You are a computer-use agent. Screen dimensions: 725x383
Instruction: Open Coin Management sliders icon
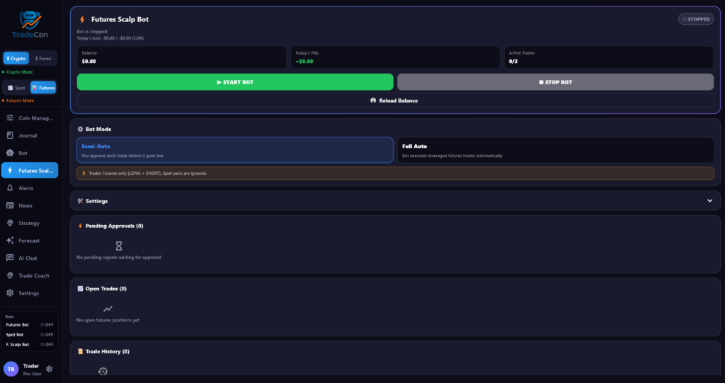(10, 118)
